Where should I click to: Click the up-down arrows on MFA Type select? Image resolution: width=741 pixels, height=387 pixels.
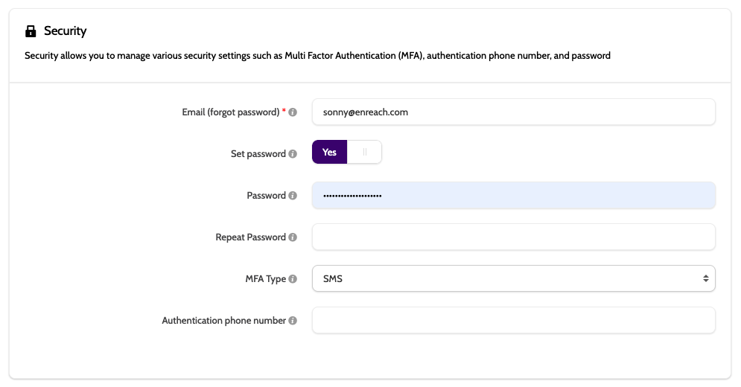coord(705,278)
